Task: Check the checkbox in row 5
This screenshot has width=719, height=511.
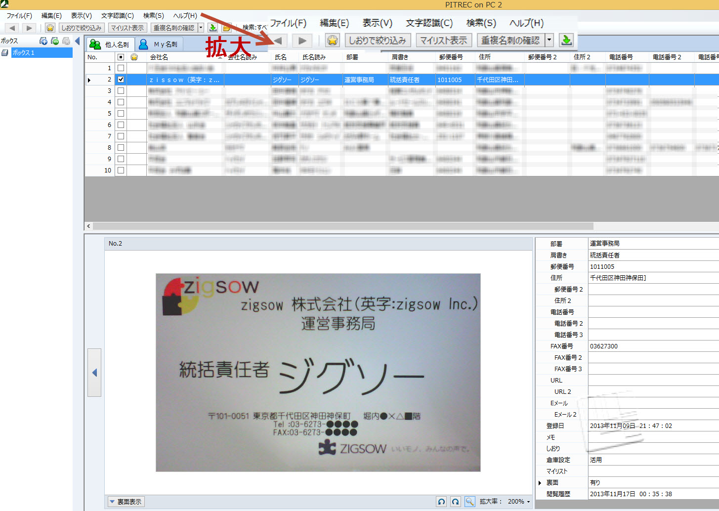Action: (121, 114)
